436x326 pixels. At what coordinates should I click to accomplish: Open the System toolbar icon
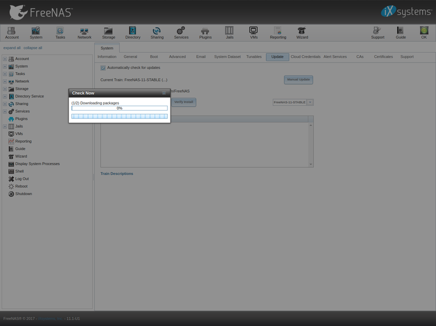click(x=36, y=33)
